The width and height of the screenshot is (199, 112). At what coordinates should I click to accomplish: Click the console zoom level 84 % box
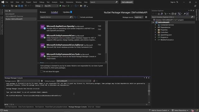8,105
